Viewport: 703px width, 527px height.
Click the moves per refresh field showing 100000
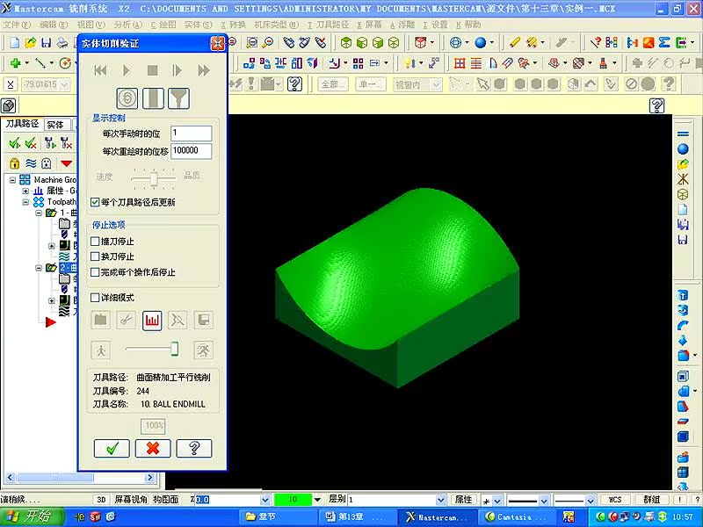(192, 151)
